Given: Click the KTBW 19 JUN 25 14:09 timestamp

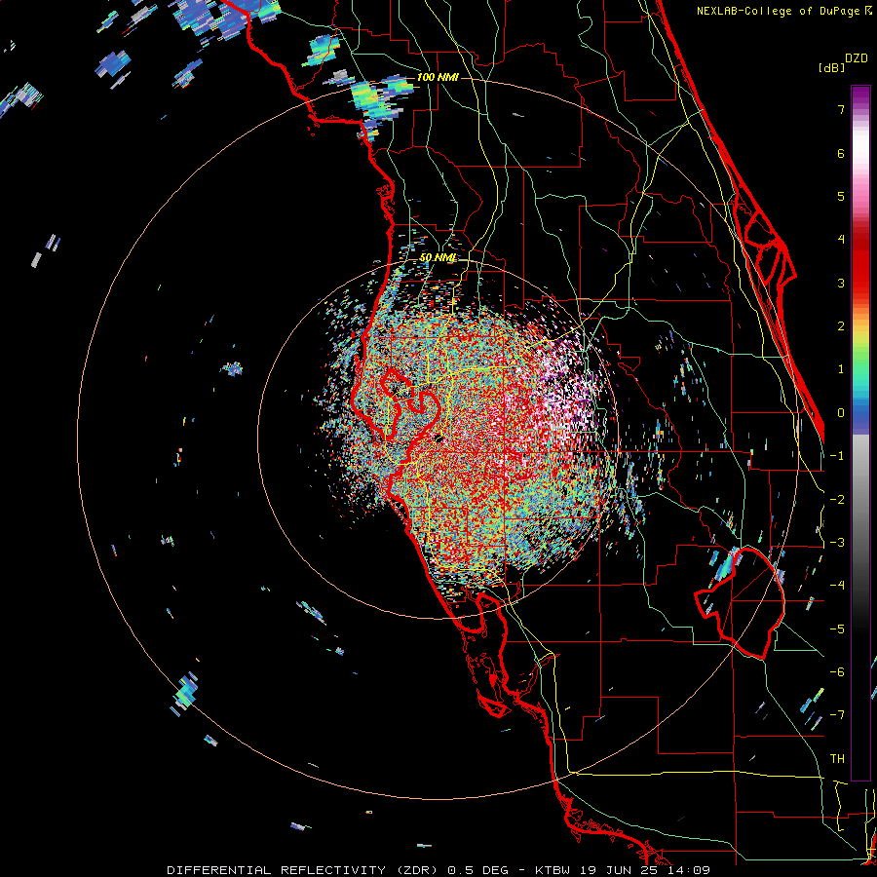Looking at the screenshot, I should (x=623, y=870).
